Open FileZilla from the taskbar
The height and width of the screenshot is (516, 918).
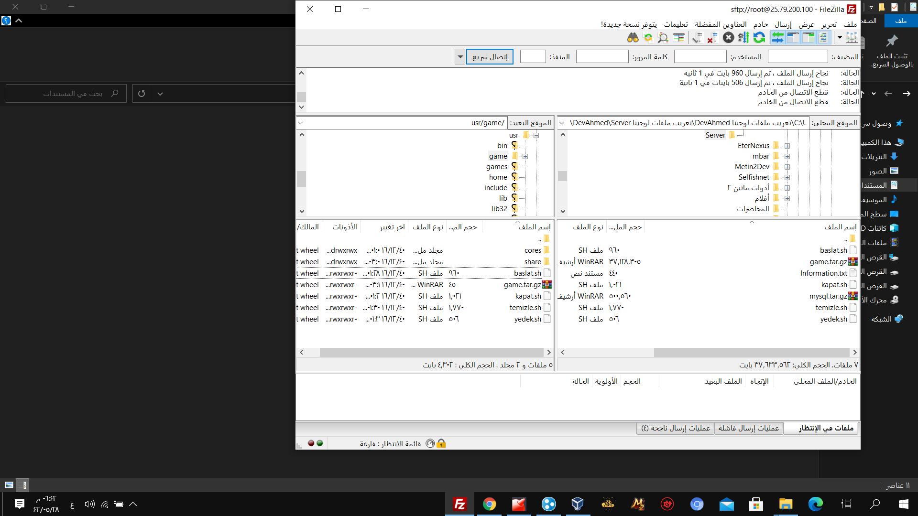[x=460, y=504]
